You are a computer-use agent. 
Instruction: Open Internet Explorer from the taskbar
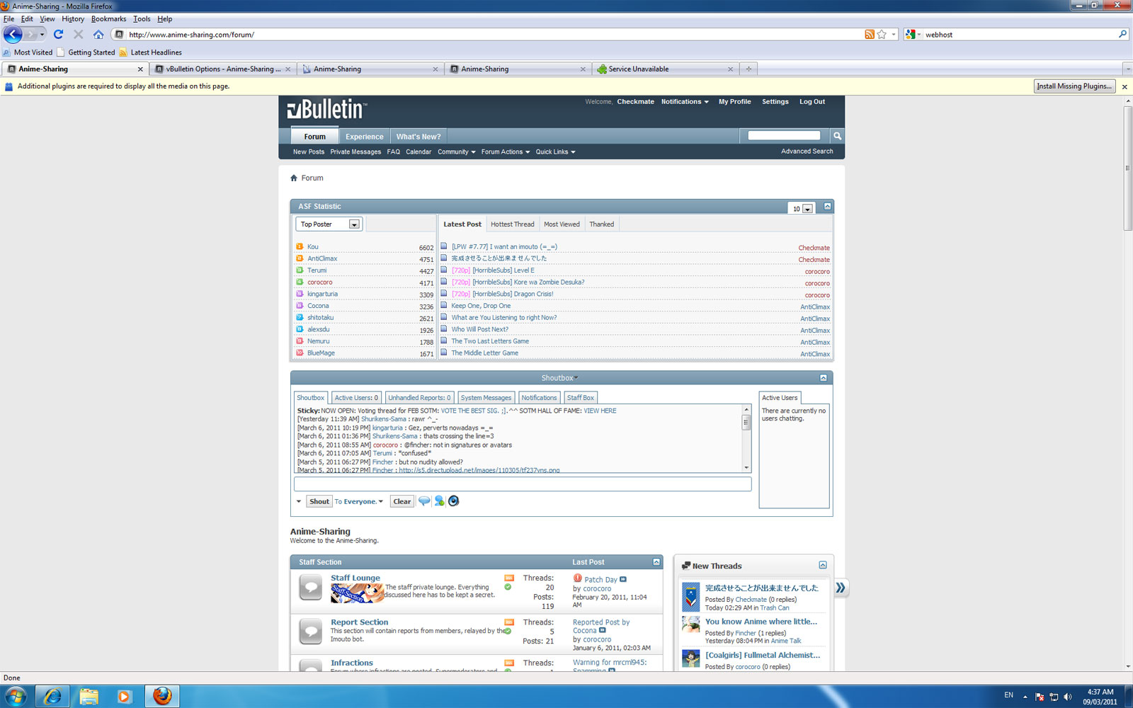52,696
